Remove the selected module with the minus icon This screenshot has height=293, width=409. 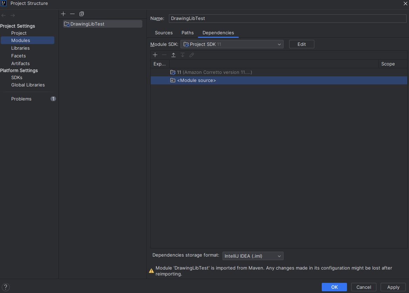[x=72, y=14]
